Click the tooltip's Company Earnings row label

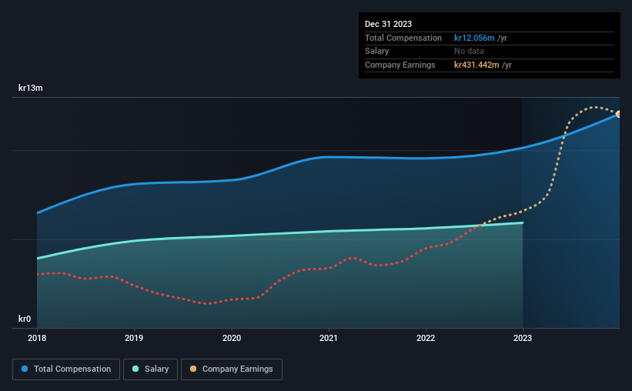click(x=400, y=65)
